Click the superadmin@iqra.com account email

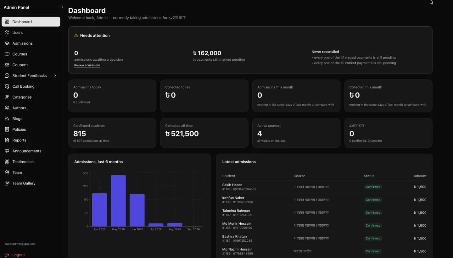[20, 244]
